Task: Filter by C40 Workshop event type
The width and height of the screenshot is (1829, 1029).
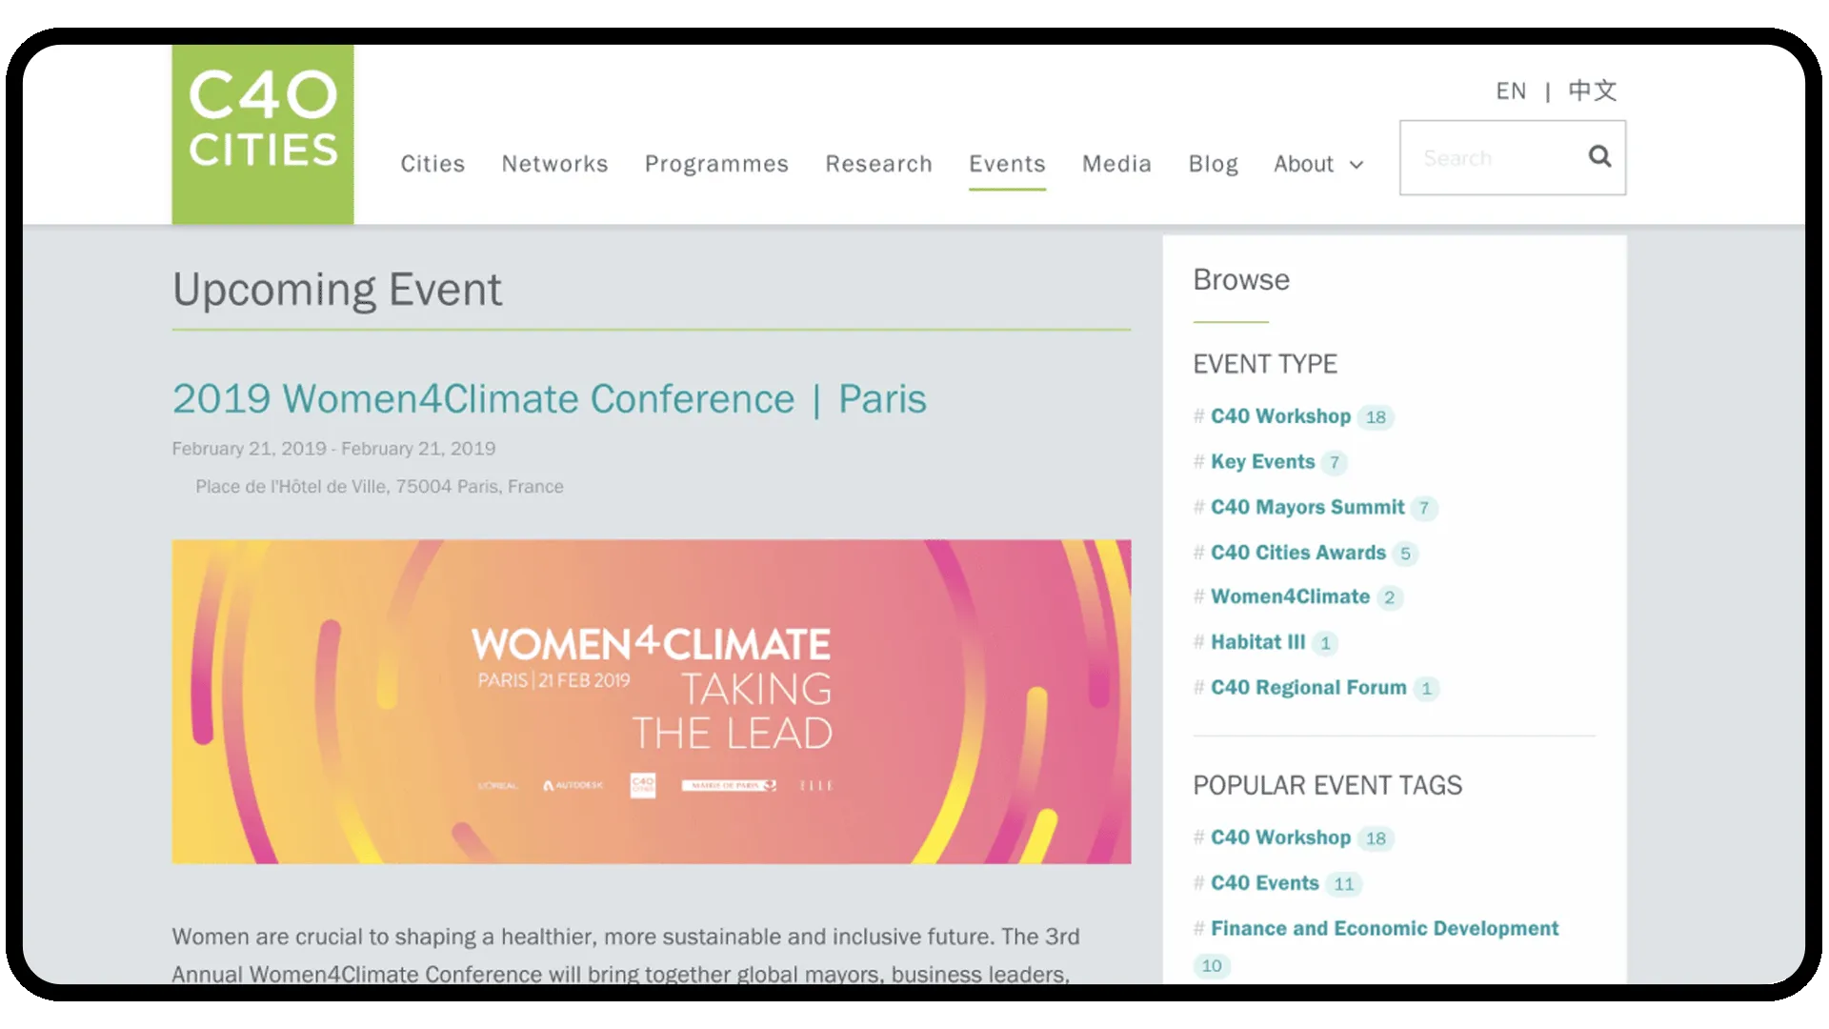Action: coord(1280,416)
